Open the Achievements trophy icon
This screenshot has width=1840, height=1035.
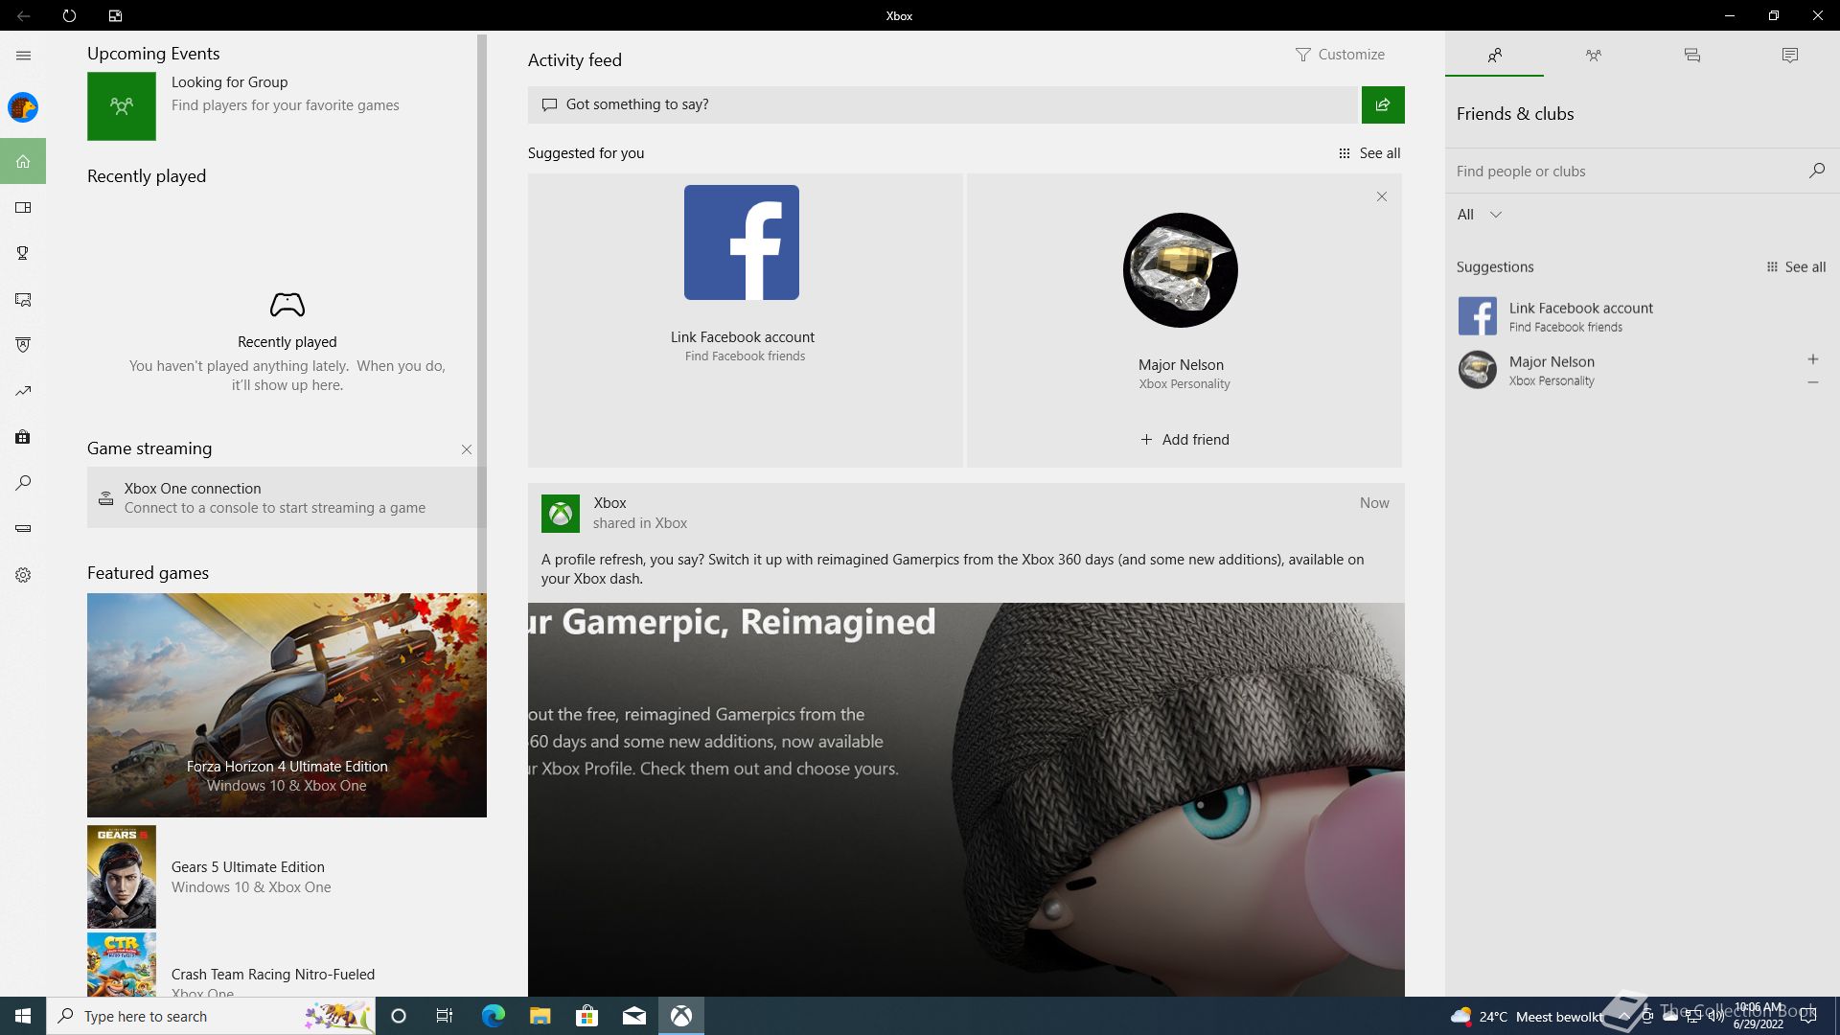click(23, 253)
